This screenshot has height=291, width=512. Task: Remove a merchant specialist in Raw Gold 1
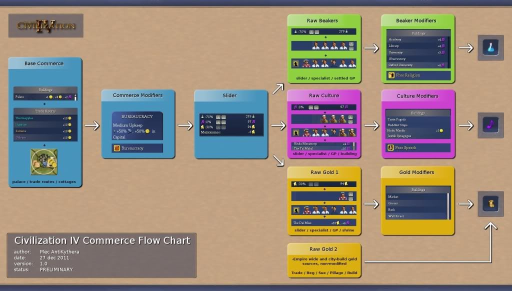coord(350,199)
